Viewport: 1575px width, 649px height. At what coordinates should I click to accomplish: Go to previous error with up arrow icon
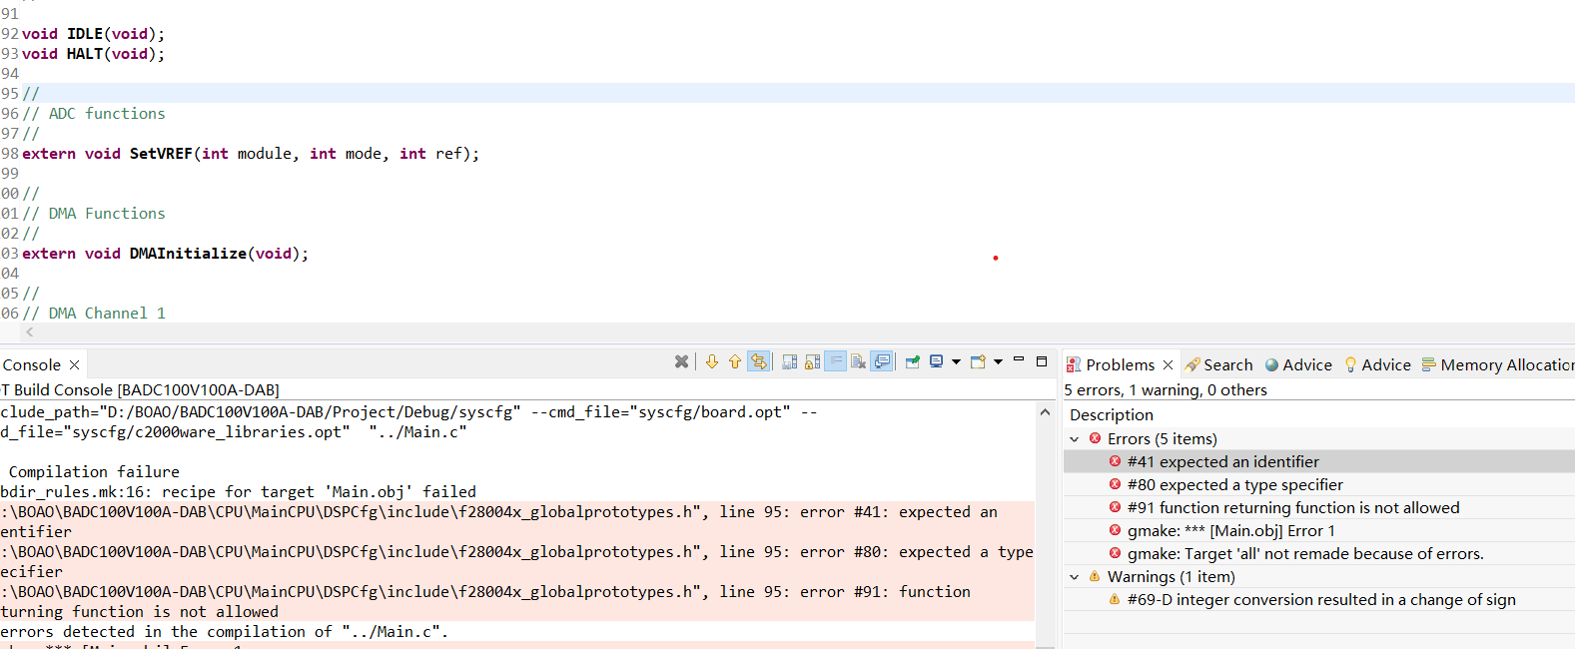pyautogui.click(x=735, y=361)
